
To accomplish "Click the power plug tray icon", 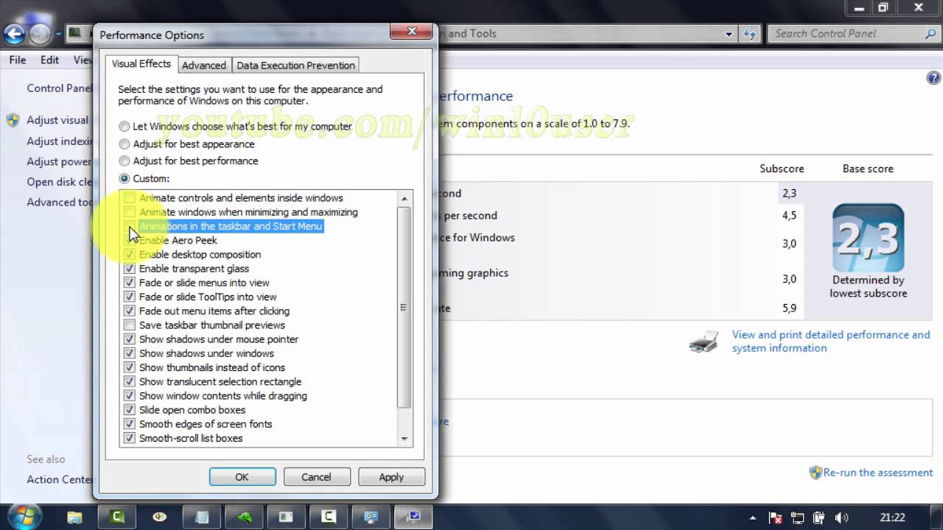I will [x=819, y=517].
